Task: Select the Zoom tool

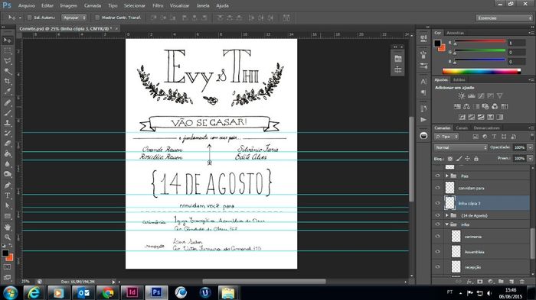Action: [x=7, y=237]
